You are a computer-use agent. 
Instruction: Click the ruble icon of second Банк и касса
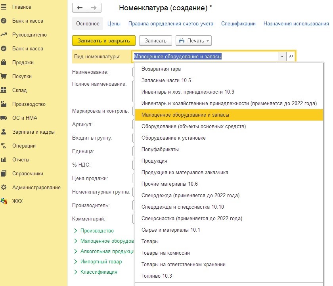(4, 48)
